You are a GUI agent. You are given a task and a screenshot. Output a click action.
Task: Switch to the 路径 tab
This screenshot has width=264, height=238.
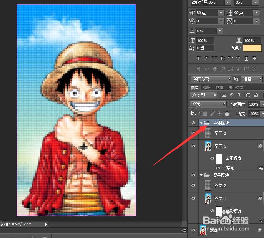pos(219,88)
